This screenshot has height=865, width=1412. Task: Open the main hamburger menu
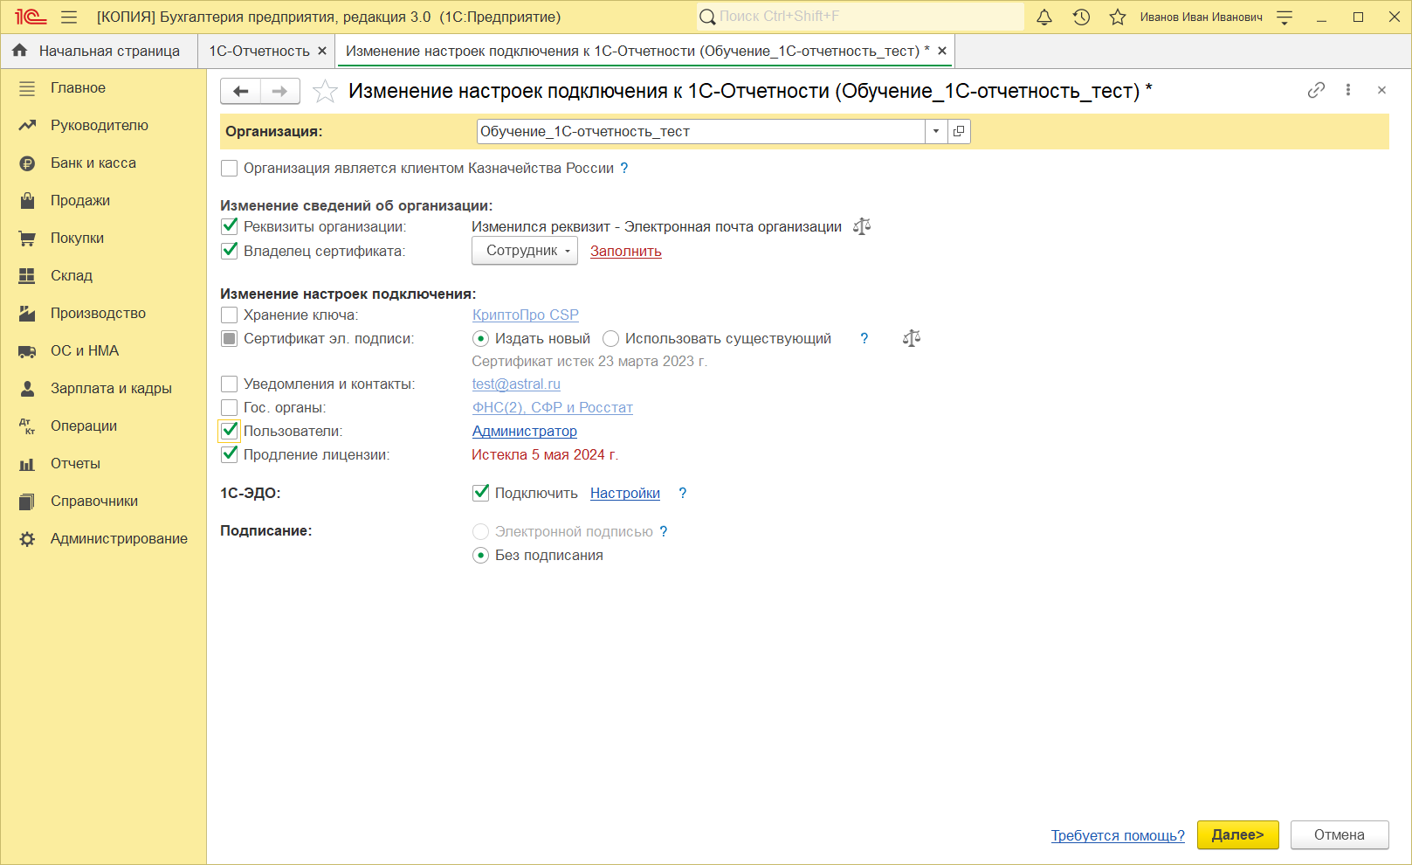click(69, 17)
